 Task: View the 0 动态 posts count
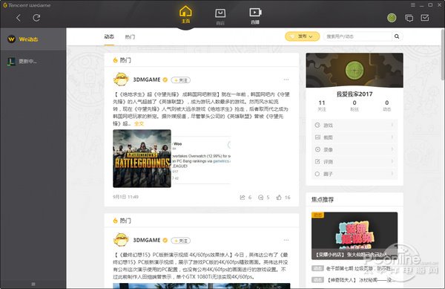click(x=387, y=105)
